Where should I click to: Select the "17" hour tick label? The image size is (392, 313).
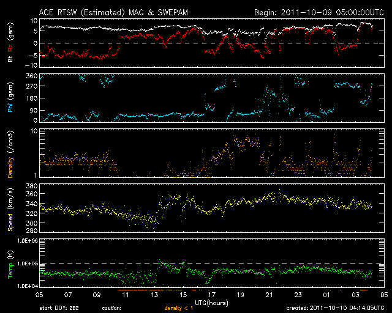coord(212,295)
